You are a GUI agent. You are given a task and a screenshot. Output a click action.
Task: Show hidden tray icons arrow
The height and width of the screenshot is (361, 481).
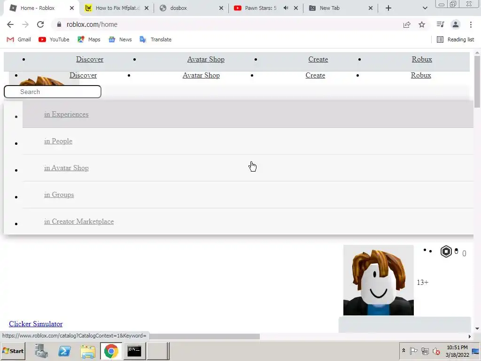(403, 351)
